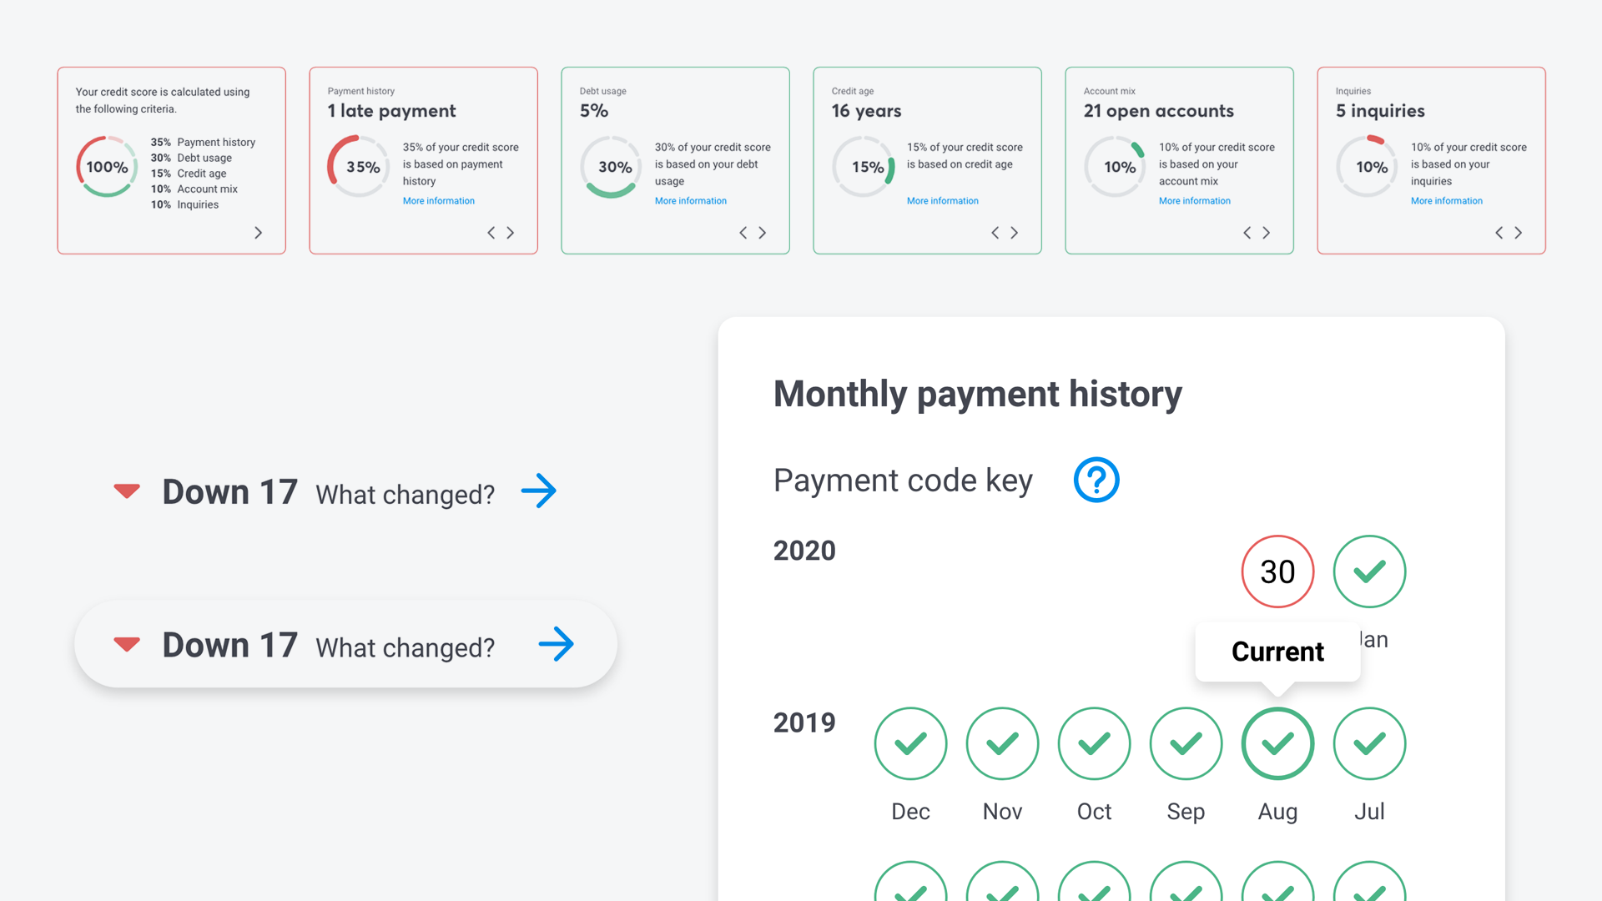The image size is (1602, 901).
Task: Click the 100% credit score donut chart
Action: (x=107, y=167)
